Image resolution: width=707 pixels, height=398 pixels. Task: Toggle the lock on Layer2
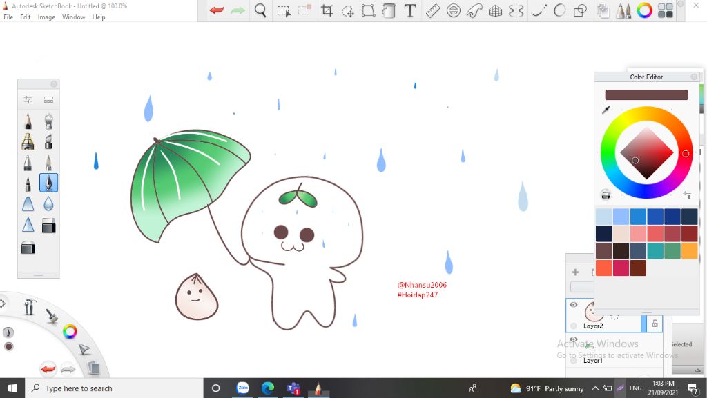[655, 324]
